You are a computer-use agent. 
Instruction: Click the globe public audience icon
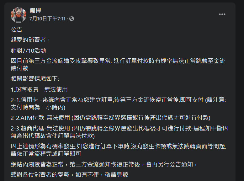pos(72,19)
